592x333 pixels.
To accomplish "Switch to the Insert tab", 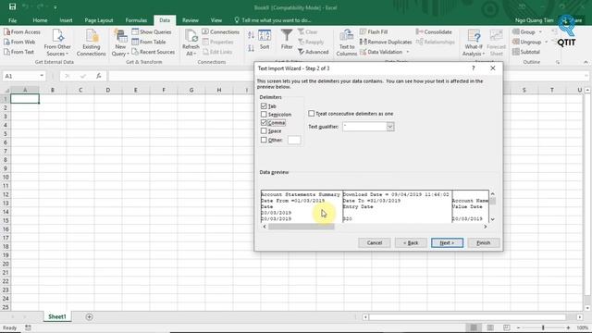I will click(x=66, y=20).
